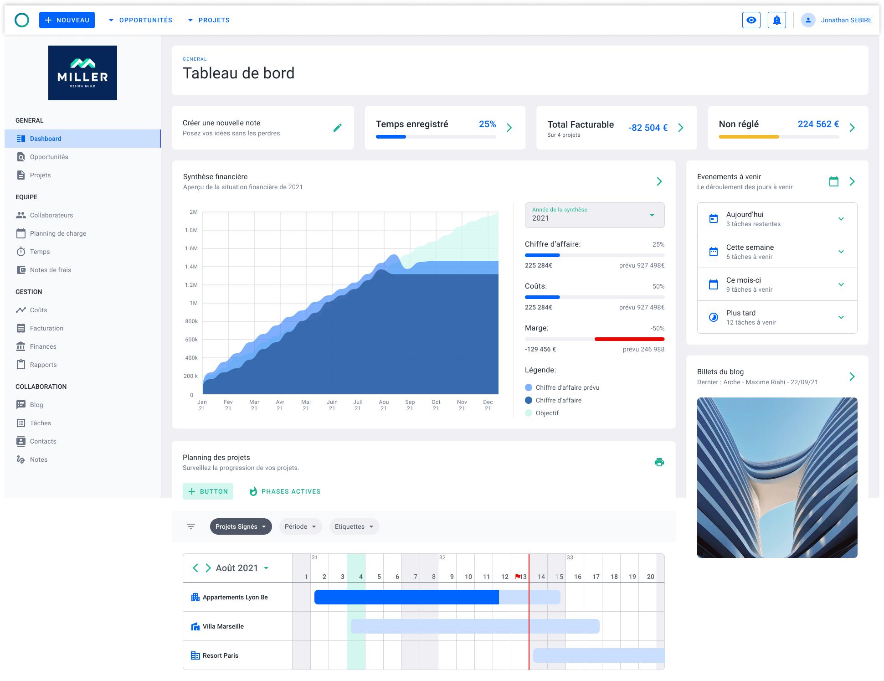Image resolution: width=884 pixels, height=681 pixels.
Task: Toggle the eye visibility button in header
Action: tap(751, 20)
